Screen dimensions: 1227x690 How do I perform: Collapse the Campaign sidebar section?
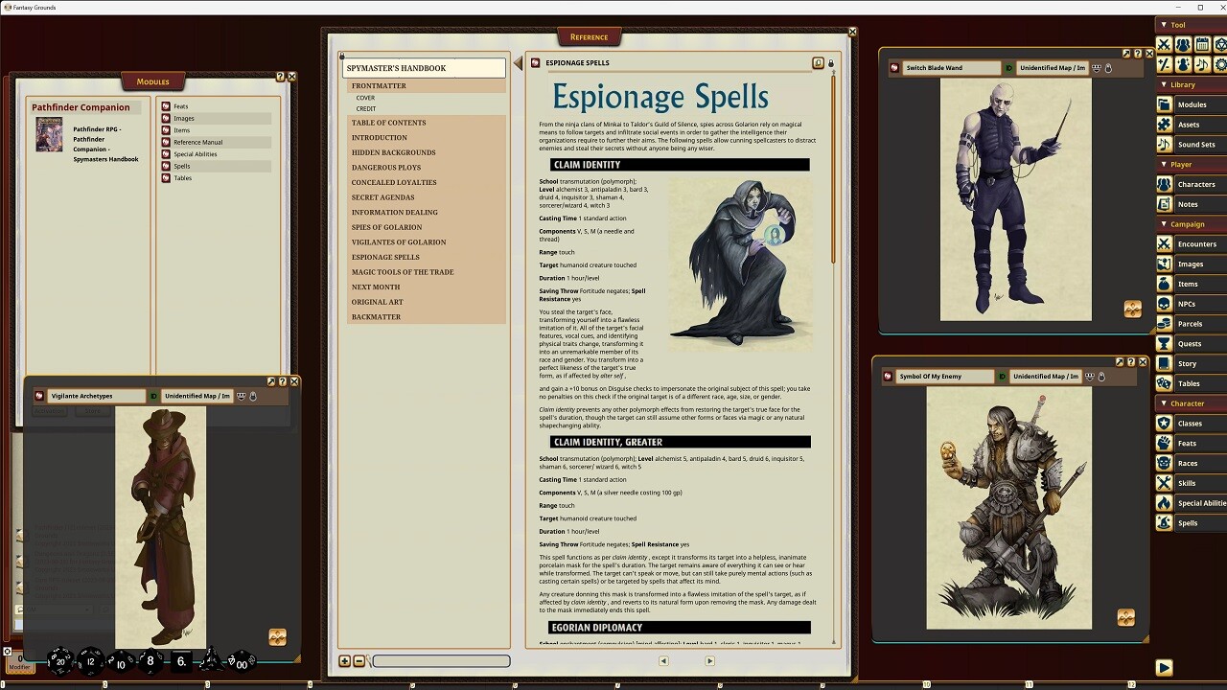(1164, 224)
